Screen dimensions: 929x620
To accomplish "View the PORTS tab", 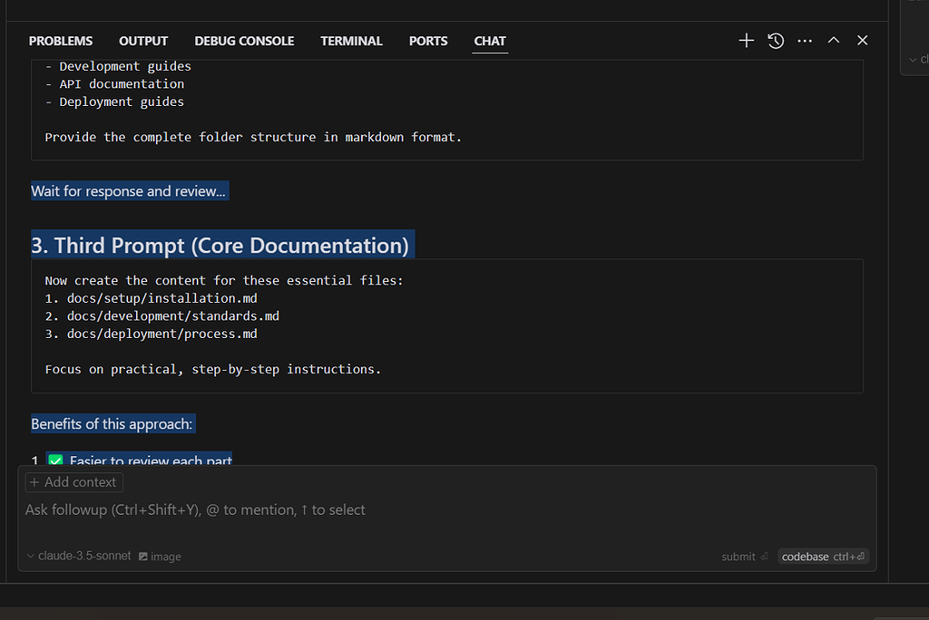I will point(427,41).
